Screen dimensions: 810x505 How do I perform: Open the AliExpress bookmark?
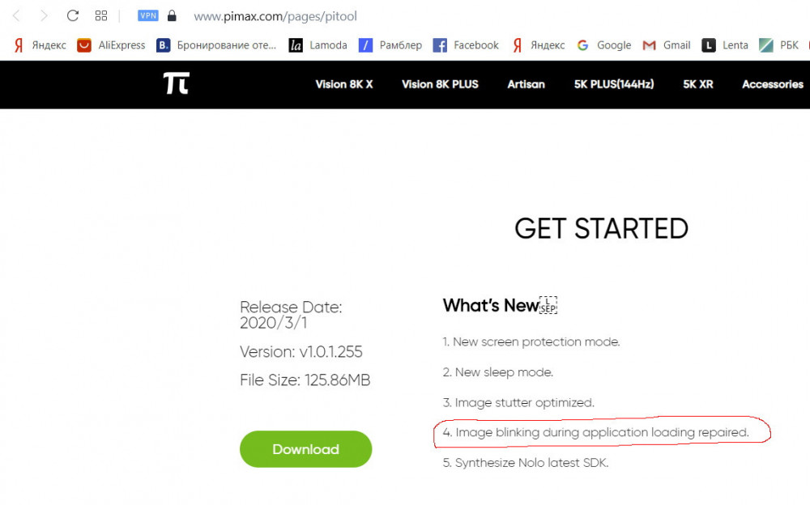[112, 45]
